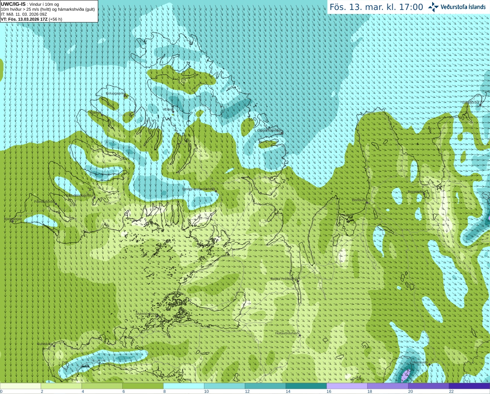
Task: Click the 20–22 m/s violet legend swatch
Action: 429,386
